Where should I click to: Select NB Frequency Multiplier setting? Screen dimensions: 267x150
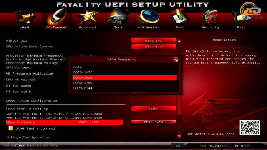[x=30, y=73]
